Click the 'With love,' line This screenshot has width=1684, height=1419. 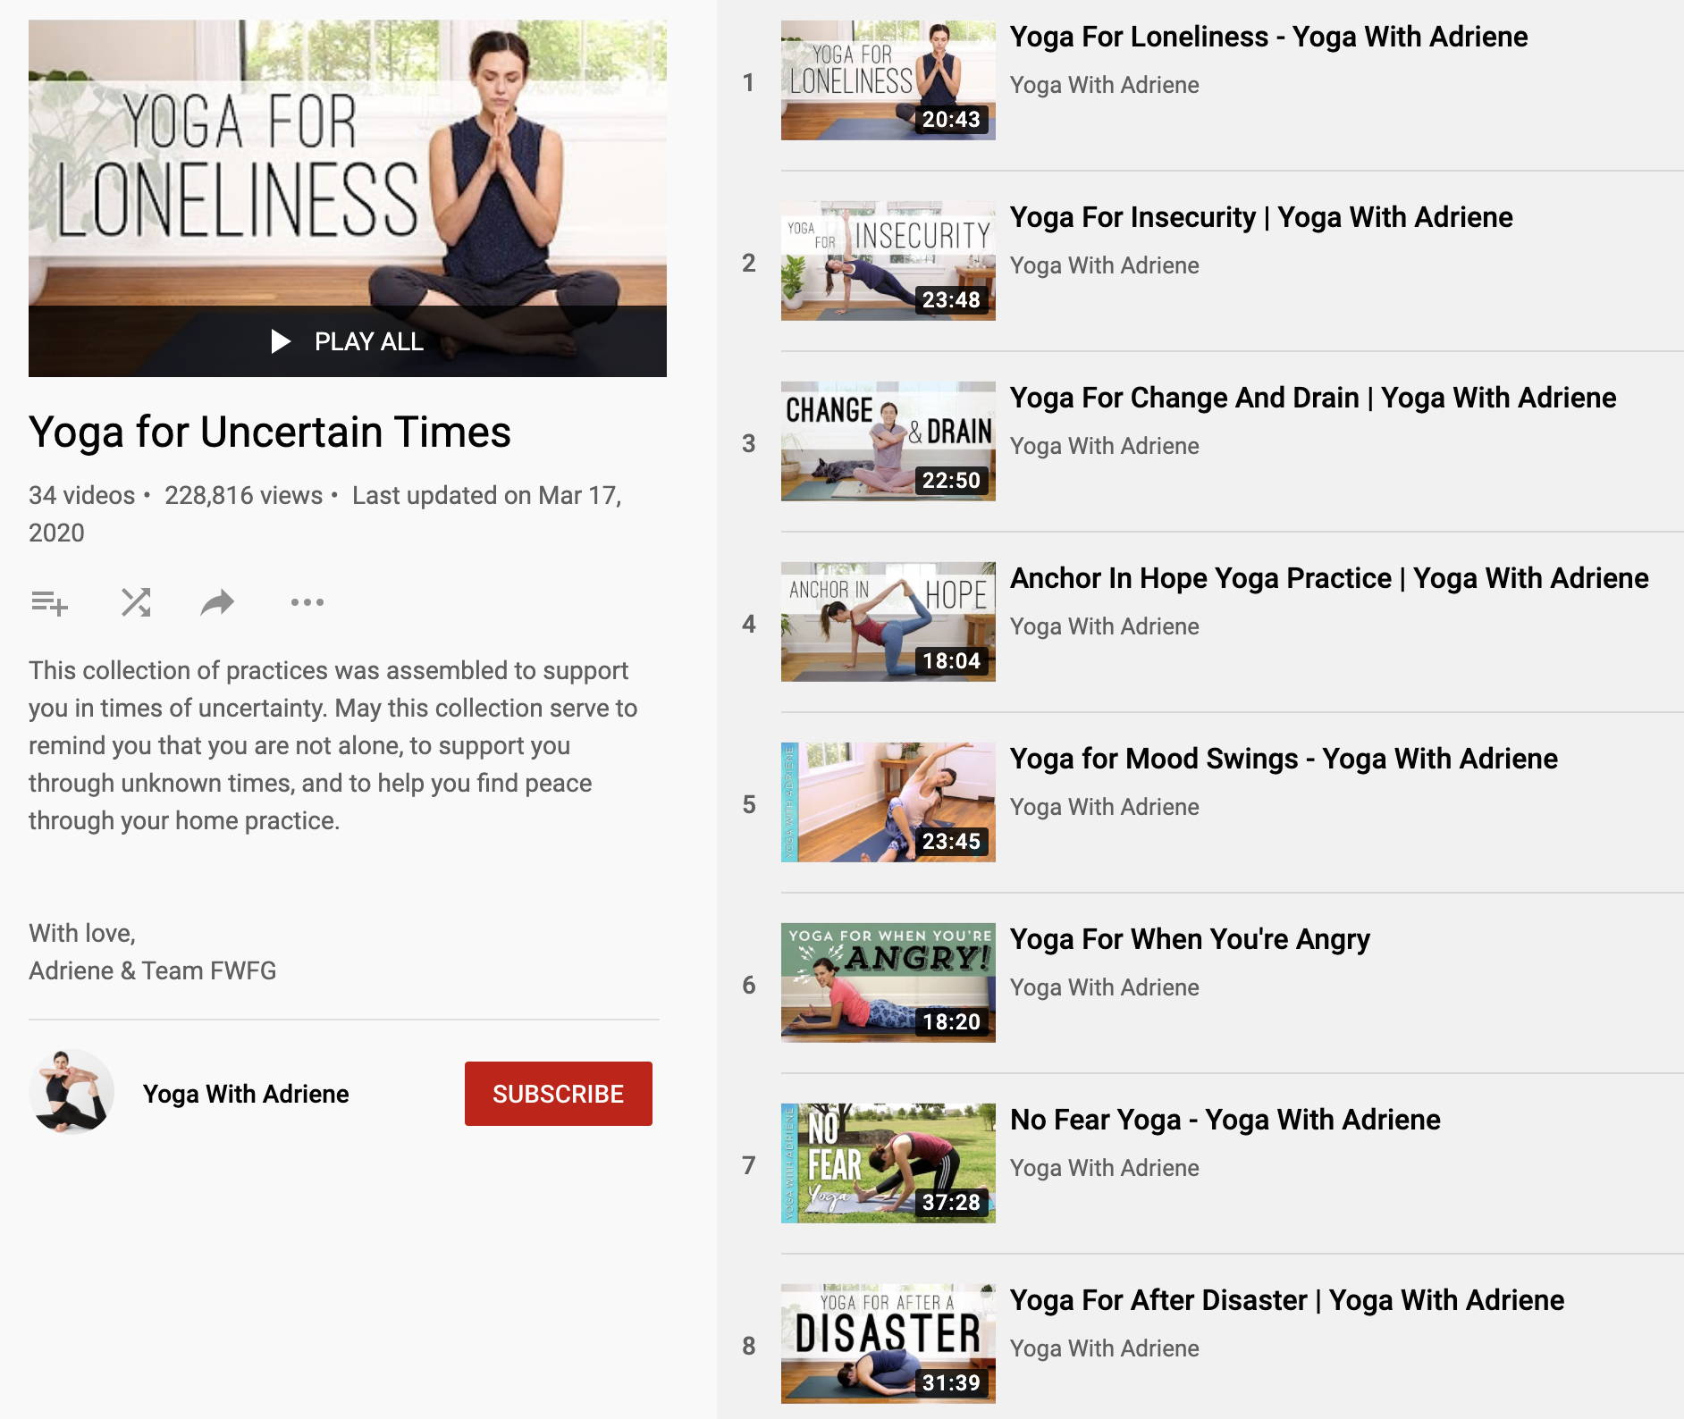coord(82,934)
